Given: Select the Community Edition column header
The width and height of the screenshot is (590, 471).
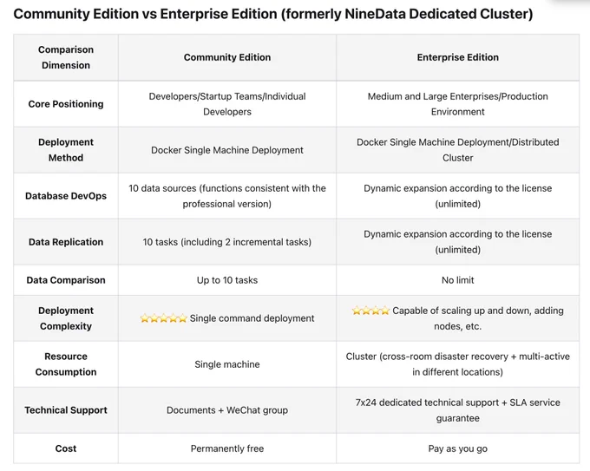Looking at the screenshot, I should pyautogui.click(x=227, y=57).
